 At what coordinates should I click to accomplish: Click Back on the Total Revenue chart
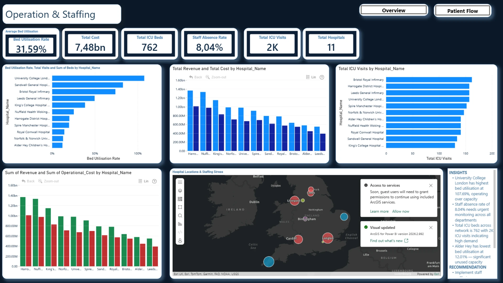tap(196, 77)
